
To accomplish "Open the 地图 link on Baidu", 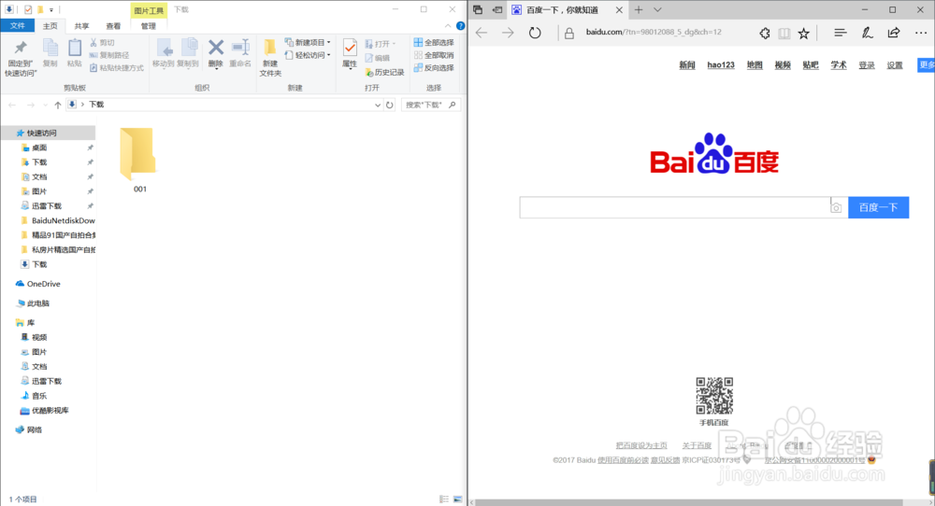I will coord(755,65).
